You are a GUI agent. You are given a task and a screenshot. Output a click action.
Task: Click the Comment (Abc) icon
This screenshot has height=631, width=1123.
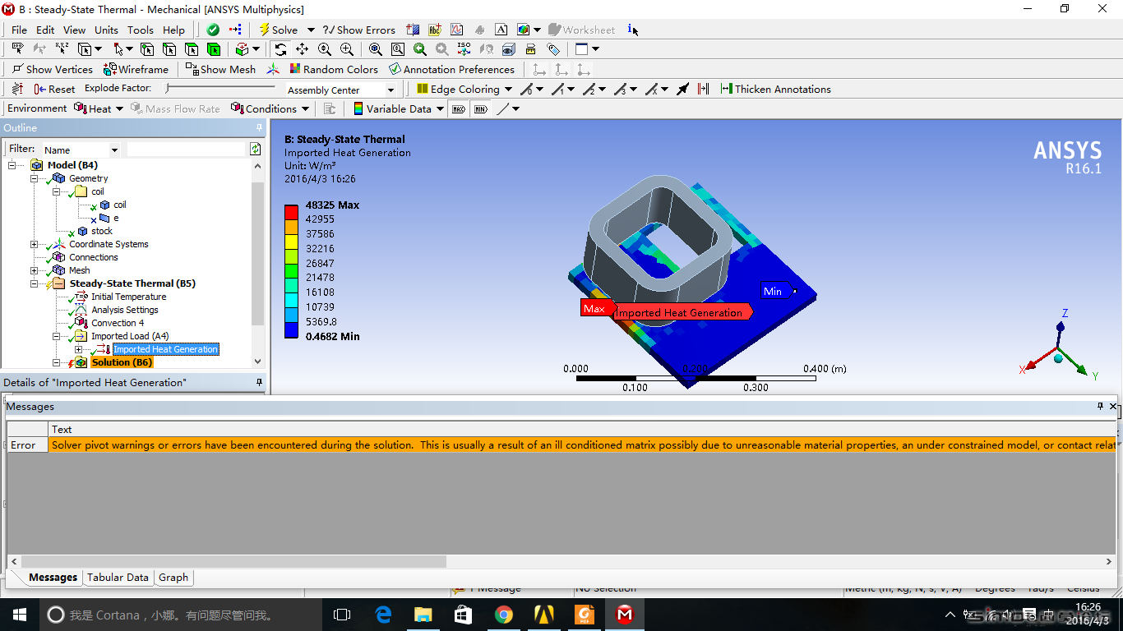[x=436, y=30]
